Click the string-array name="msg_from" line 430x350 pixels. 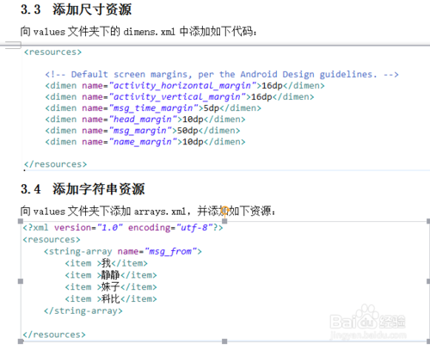(x=123, y=251)
